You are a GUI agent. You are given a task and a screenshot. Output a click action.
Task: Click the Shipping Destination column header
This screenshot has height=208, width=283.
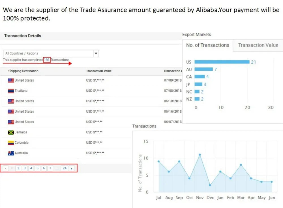pos(23,71)
